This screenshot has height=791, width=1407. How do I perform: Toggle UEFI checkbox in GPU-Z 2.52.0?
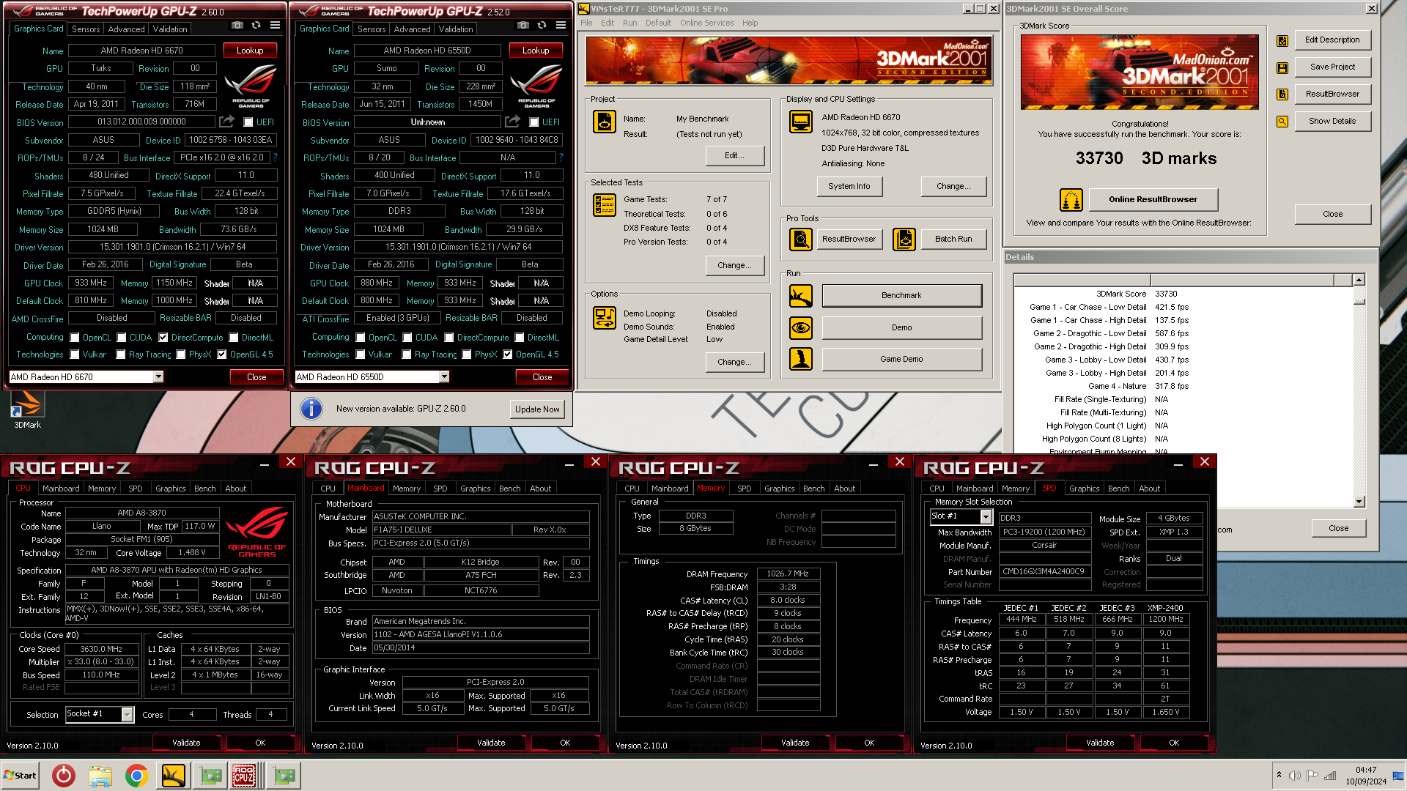[534, 122]
